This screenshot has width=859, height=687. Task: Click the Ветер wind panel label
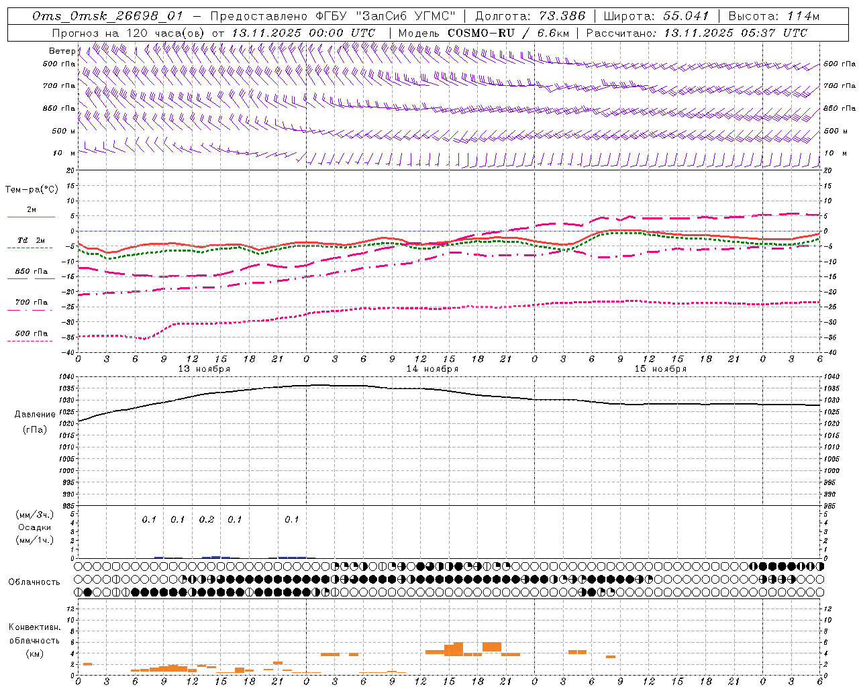[62, 51]
